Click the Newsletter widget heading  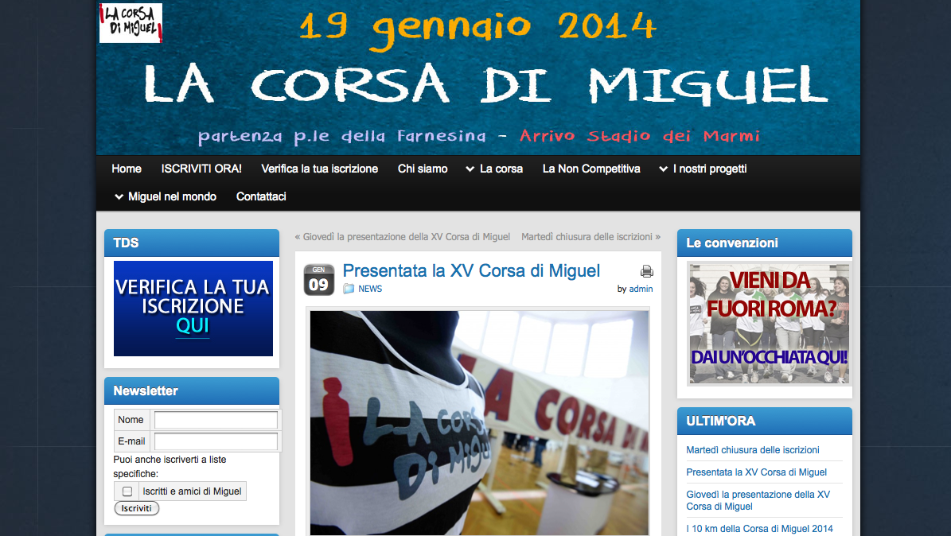coord(192,391)
